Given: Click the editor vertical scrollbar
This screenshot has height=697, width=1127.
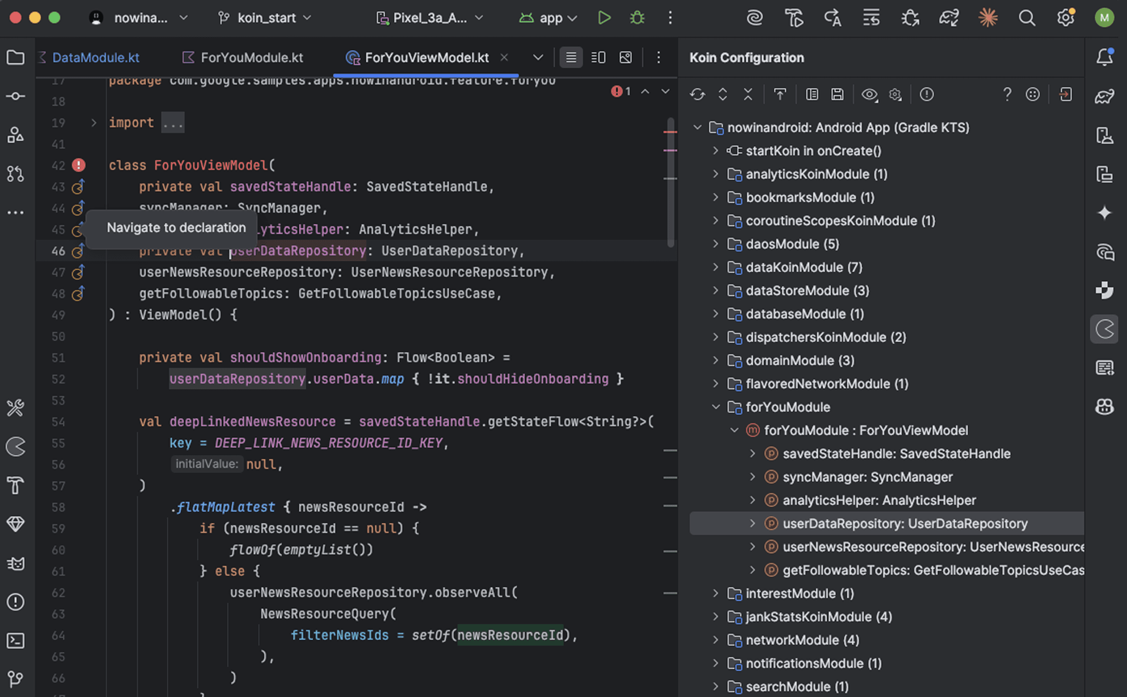Looking at the screenshot, I should (670, 194).
